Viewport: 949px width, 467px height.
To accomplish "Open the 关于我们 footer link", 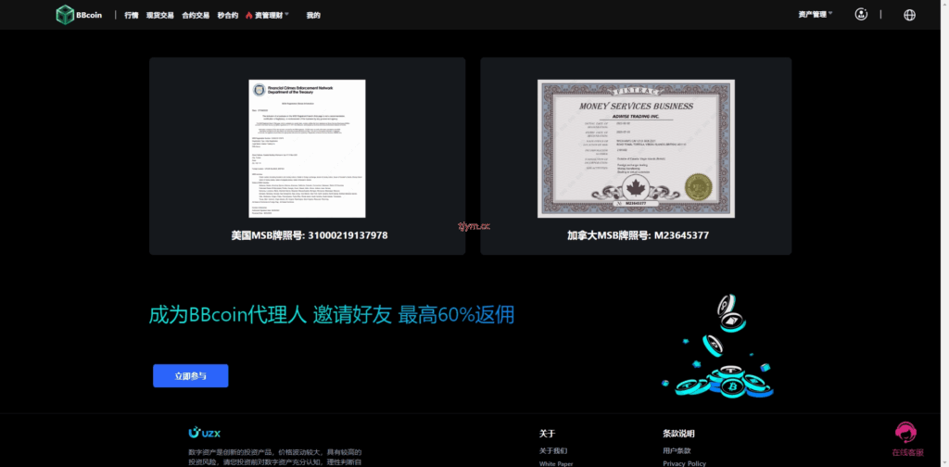I will (554, 450).
